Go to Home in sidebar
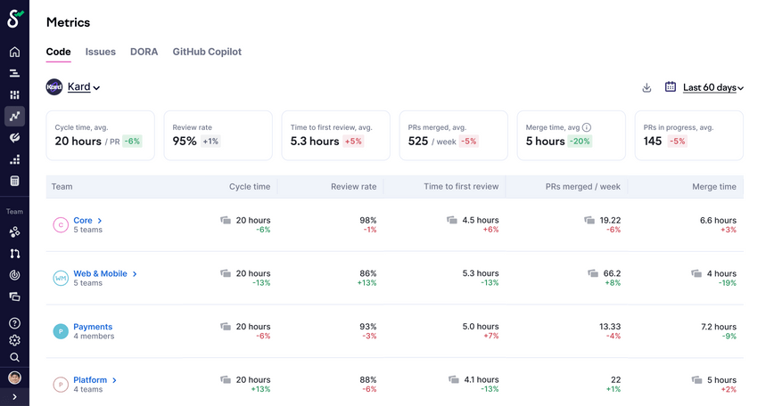The width and height of the screenshot is (774, 406). pos(15,52)
